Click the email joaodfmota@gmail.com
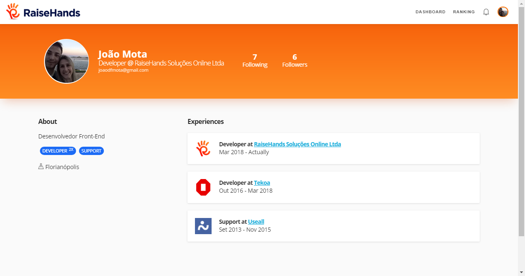This screenshot has height=276, width=525. pos(123,70)
